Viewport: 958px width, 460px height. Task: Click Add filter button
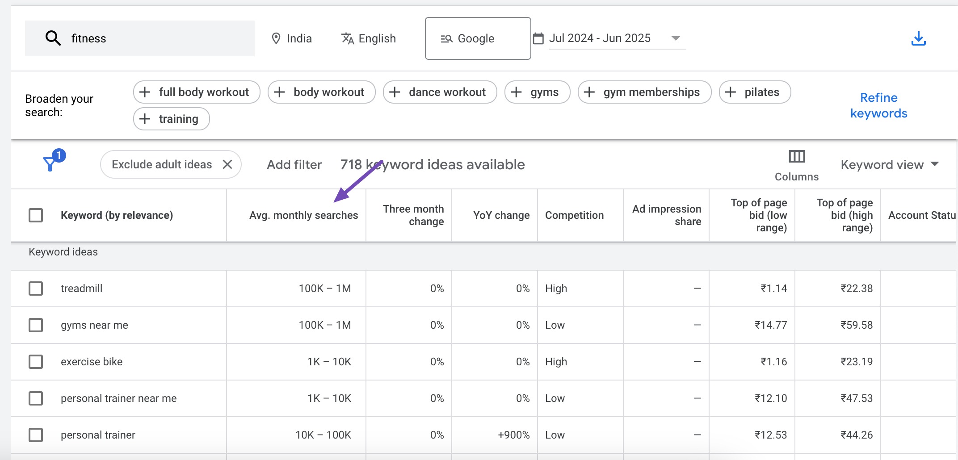click(294, 164)
